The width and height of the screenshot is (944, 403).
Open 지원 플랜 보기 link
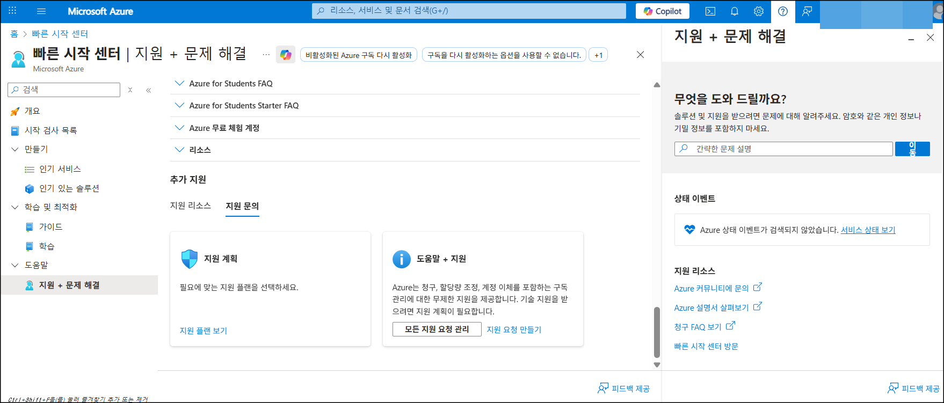click(x=204, y=331)
